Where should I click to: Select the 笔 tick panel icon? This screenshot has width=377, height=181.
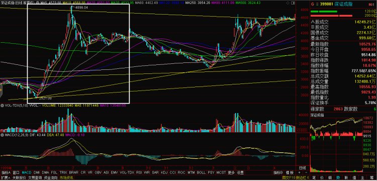[314, 177]
